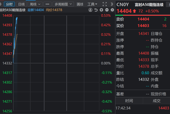This screenshot has width=170, height=114.
Task: Click the 均价14378 average price label
Action: coord(54,10)
